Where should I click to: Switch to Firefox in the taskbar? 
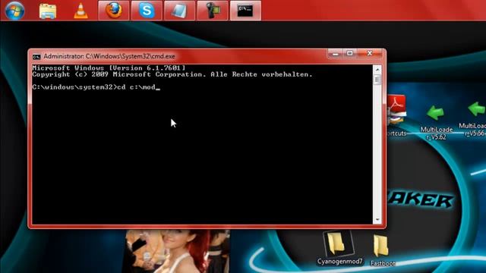click(114, 10)
